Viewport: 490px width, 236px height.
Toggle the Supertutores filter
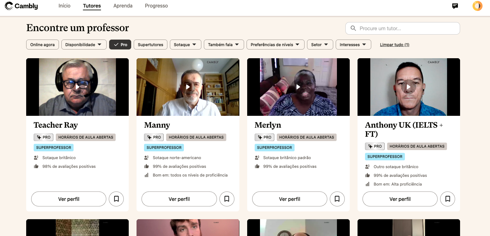(151, 45)
